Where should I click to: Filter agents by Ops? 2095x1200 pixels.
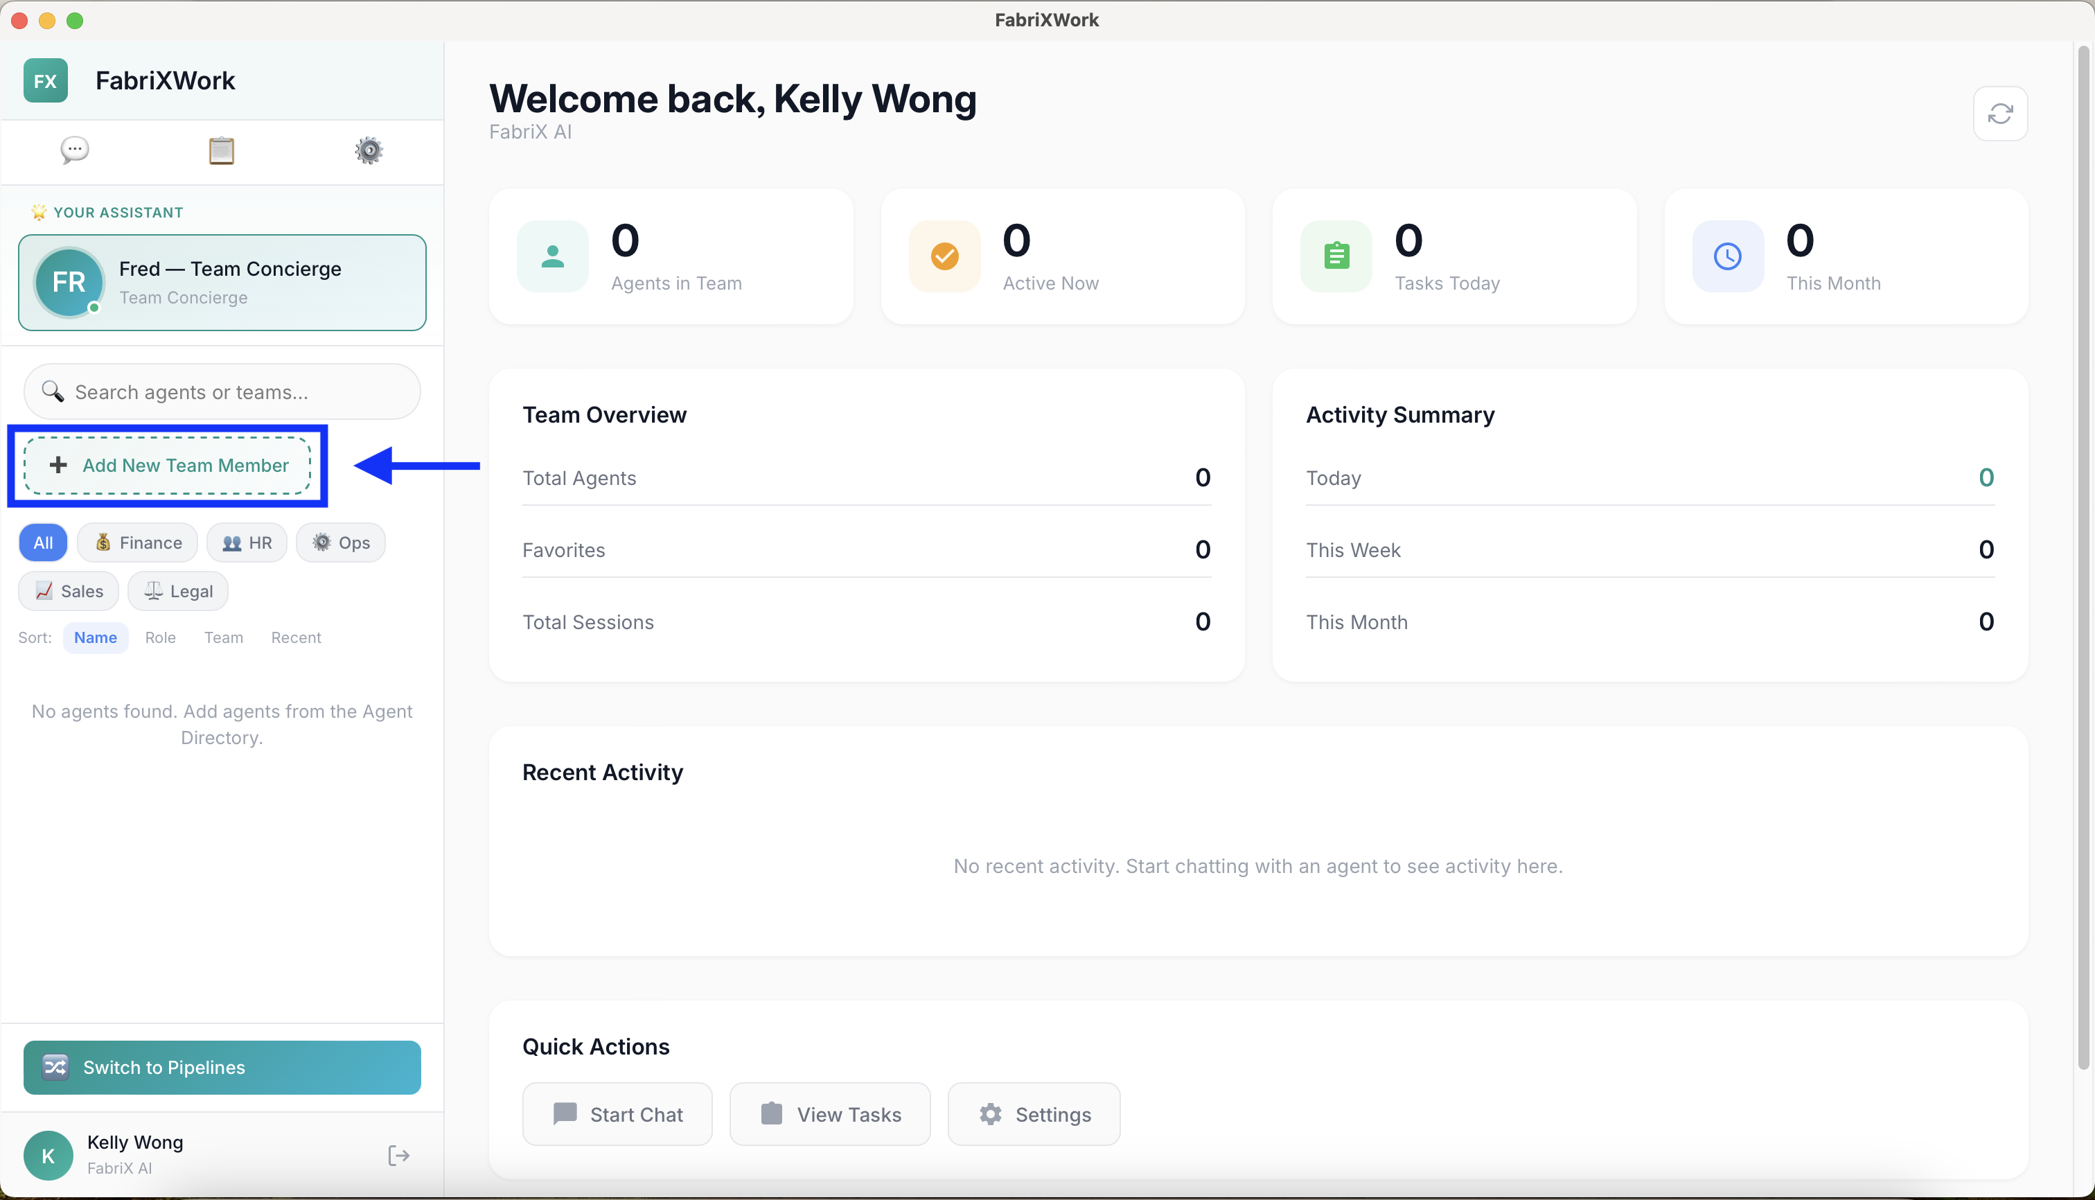(x=340, y=542)
